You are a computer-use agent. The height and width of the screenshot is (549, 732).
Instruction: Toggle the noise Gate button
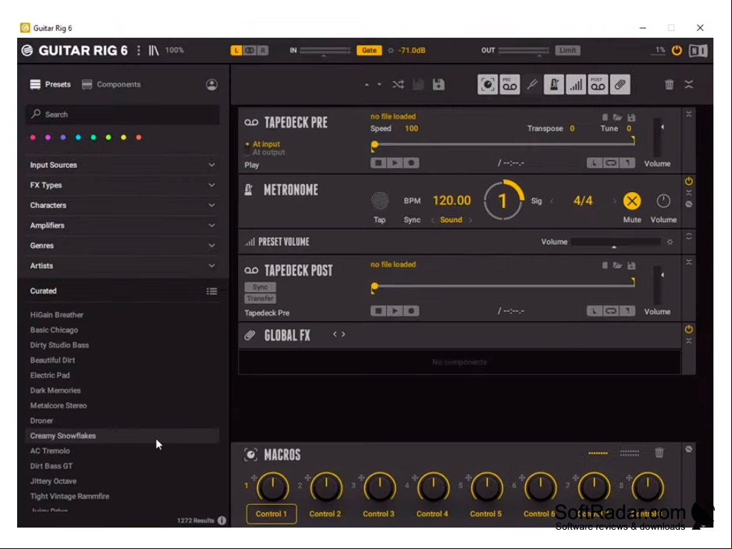click(x=368, y=51)
